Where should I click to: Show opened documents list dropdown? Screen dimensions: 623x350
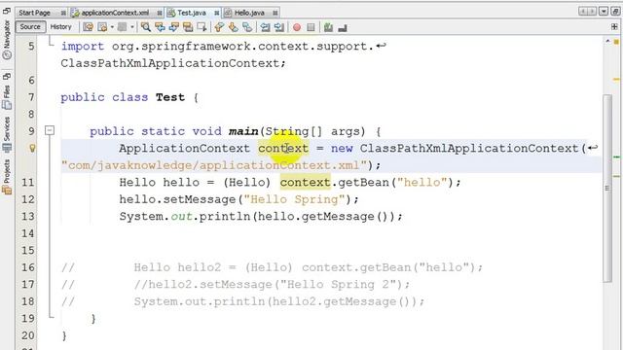[x=604, y=11]
